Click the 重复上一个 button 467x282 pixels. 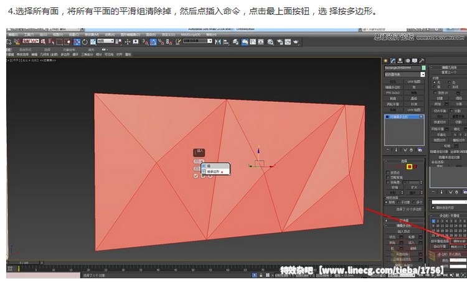tap(448, 72)
